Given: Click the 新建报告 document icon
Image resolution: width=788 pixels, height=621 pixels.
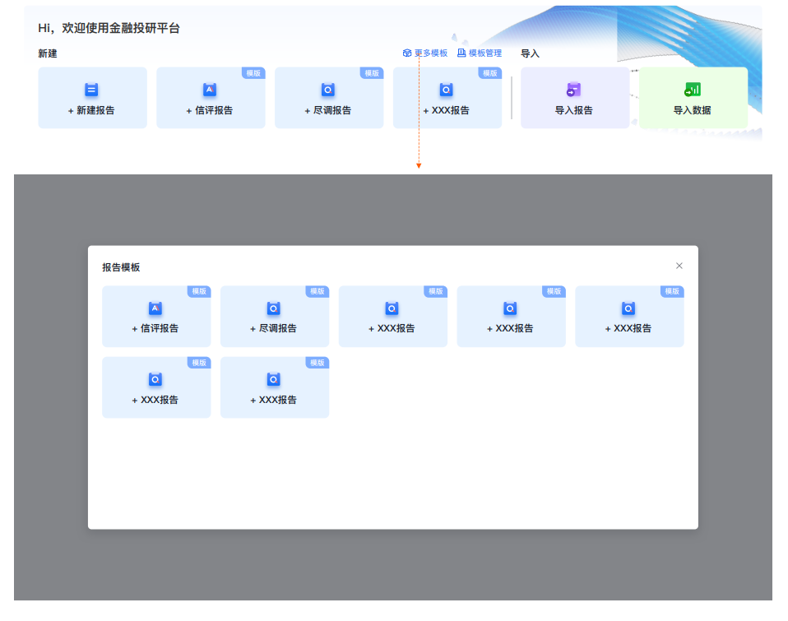Looking at the screenshot, I should [91, 90].
